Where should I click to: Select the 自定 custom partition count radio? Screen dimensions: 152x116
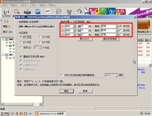click(21, 48)
